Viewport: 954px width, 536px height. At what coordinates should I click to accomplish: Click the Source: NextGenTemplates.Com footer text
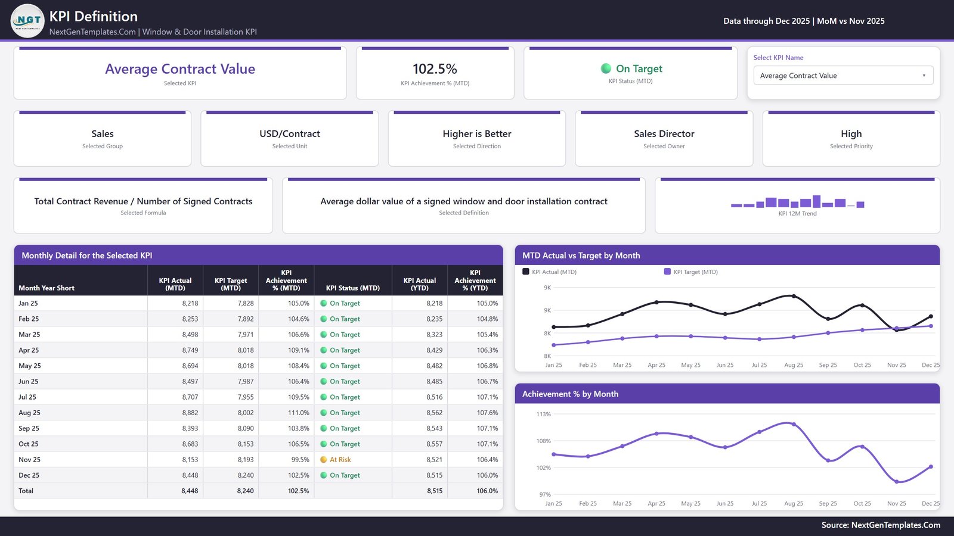881,525
